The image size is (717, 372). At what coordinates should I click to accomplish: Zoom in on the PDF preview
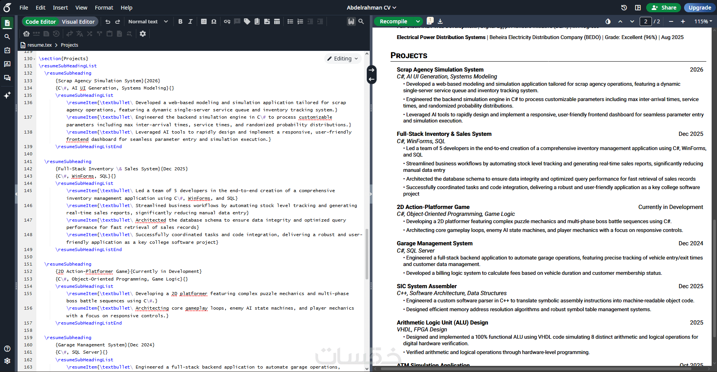[683, 21]
